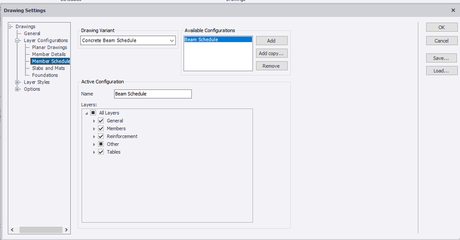The image size is (460, 240).
Task: Click tree scrollbar left arrow
Action: (12, 230)
